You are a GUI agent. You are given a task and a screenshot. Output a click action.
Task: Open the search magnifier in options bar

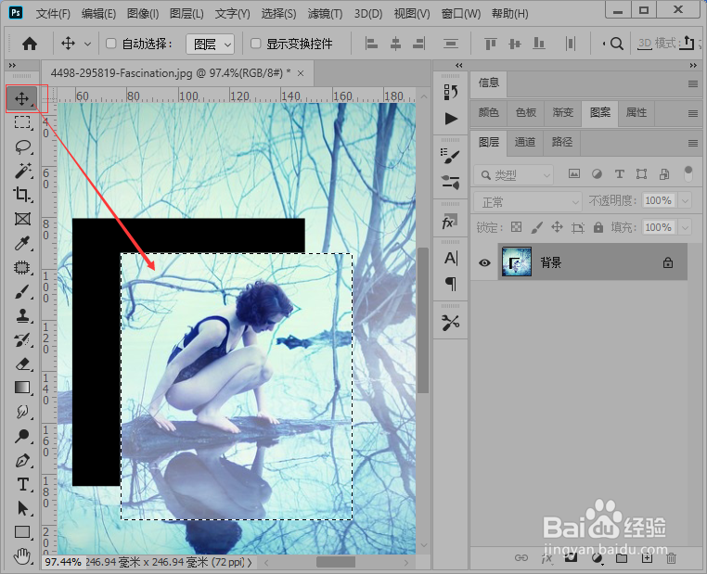pos(616,44)
